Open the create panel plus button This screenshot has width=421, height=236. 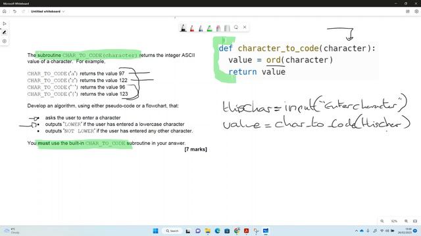click(x=5, y=41)
